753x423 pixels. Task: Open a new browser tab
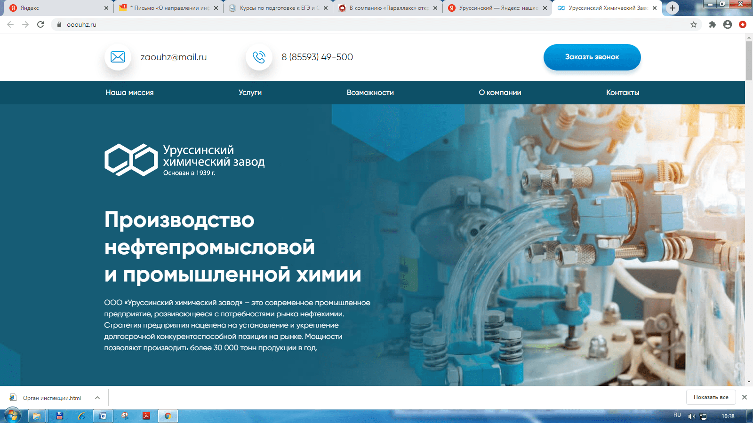tap(673, 8)
